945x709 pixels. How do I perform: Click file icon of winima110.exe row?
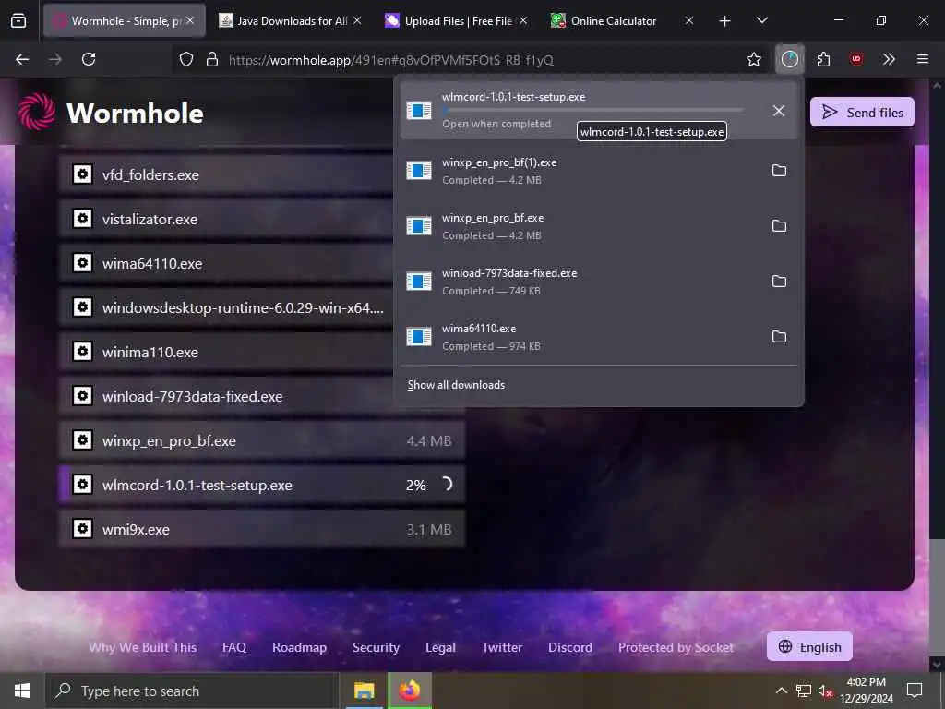click(82, 352)
